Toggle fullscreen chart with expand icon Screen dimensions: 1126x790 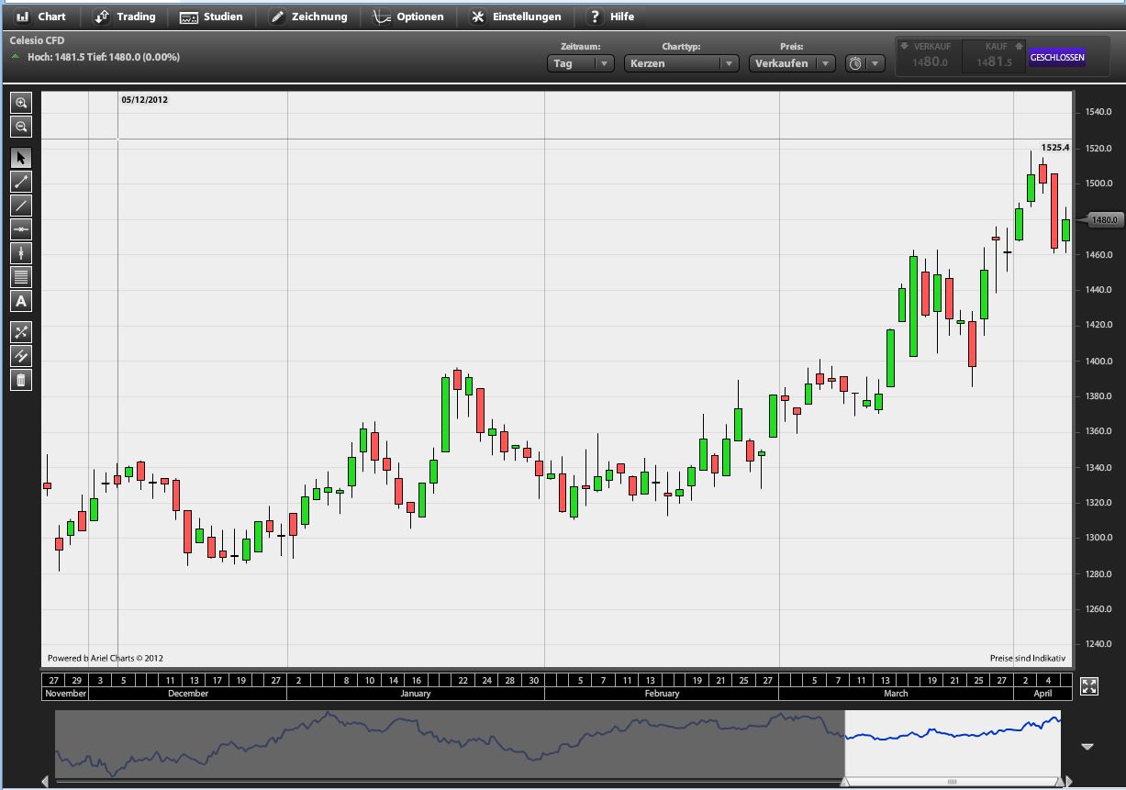[x=1088, y=686]
